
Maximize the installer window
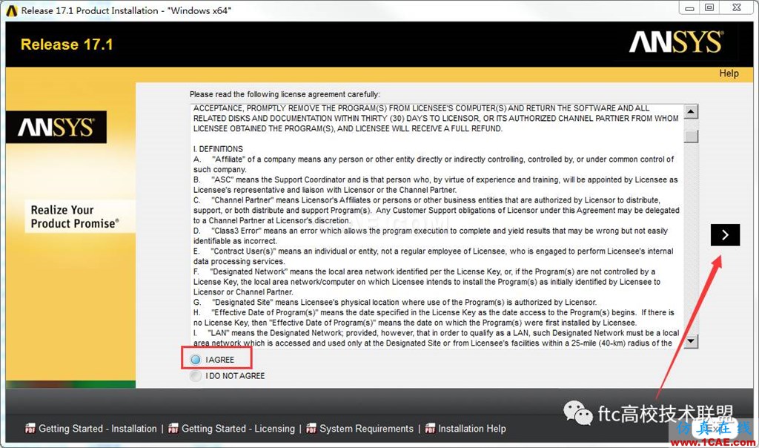(709, 7)
